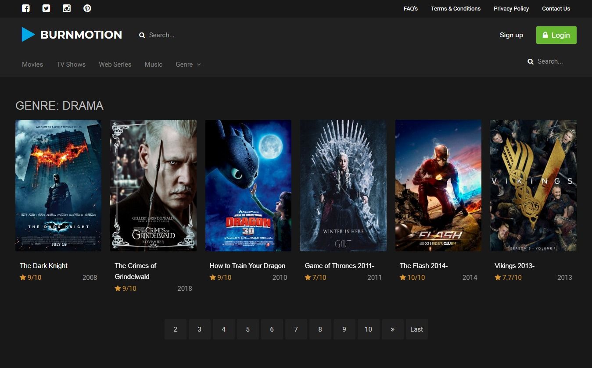The width and height of the screenshot is (592, 368).
Task: Click the title How to Train Your Dragon
Action: click(x=248, y=266)
